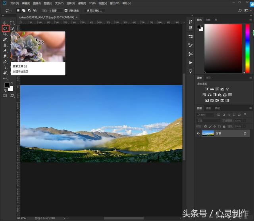254x221 pixels.
Task: Select the Clone Stamp tool
Action: 5,45
